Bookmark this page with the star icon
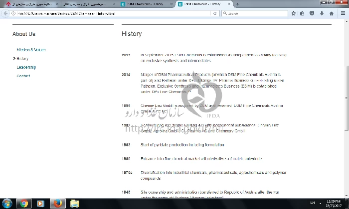Screen dimensions: 349x209 point(294,13)
